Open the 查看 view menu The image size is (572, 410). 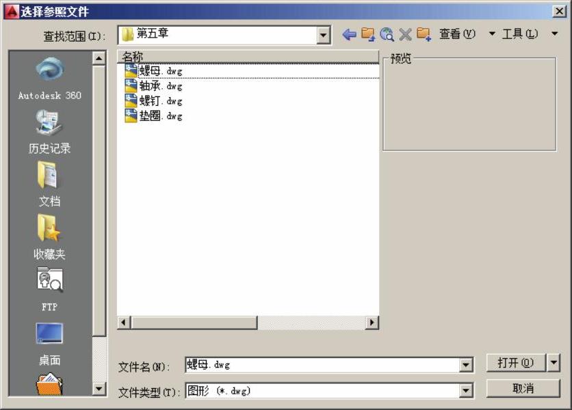click(x=457, y=34)
